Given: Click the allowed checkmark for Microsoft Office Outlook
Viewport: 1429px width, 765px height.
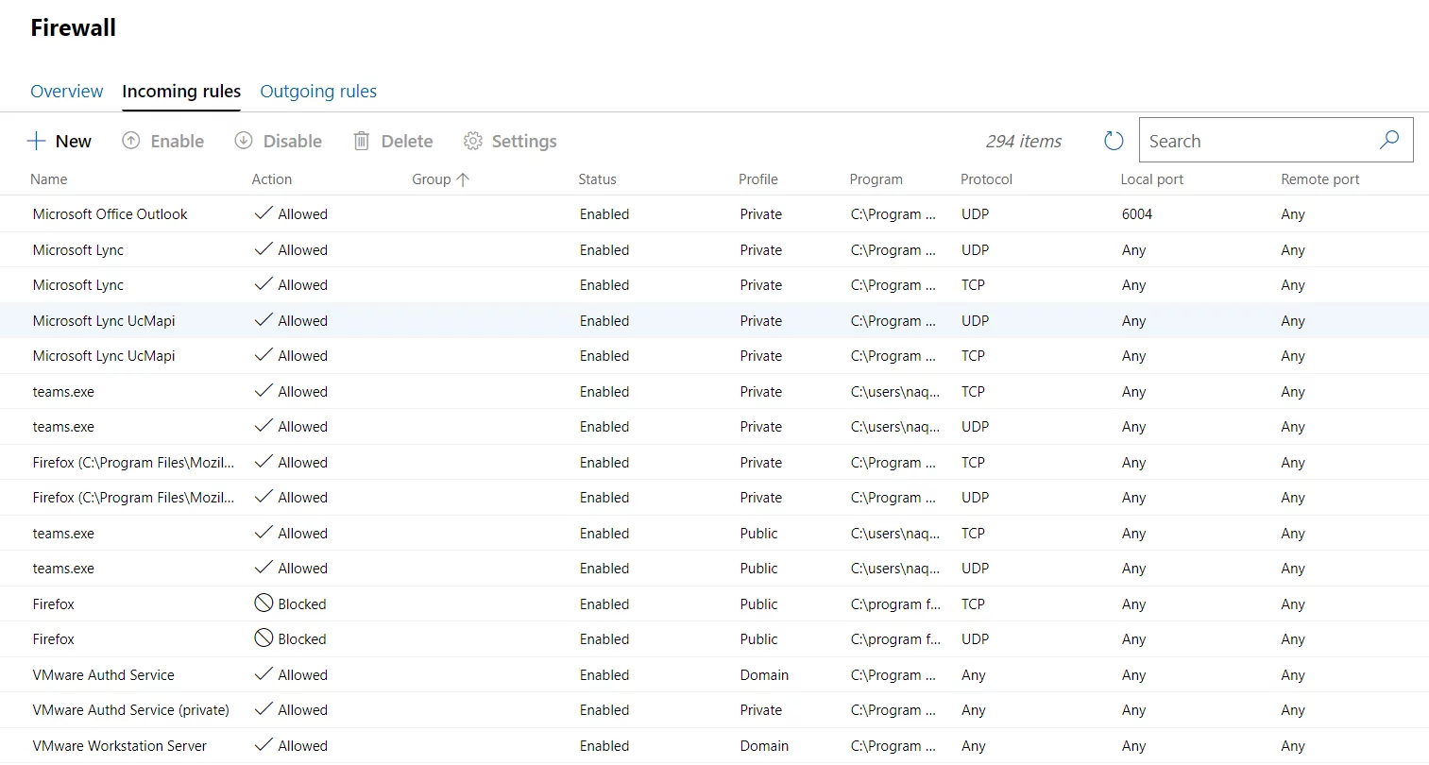Looking at the screenshot, I should (x=264, y=213).
